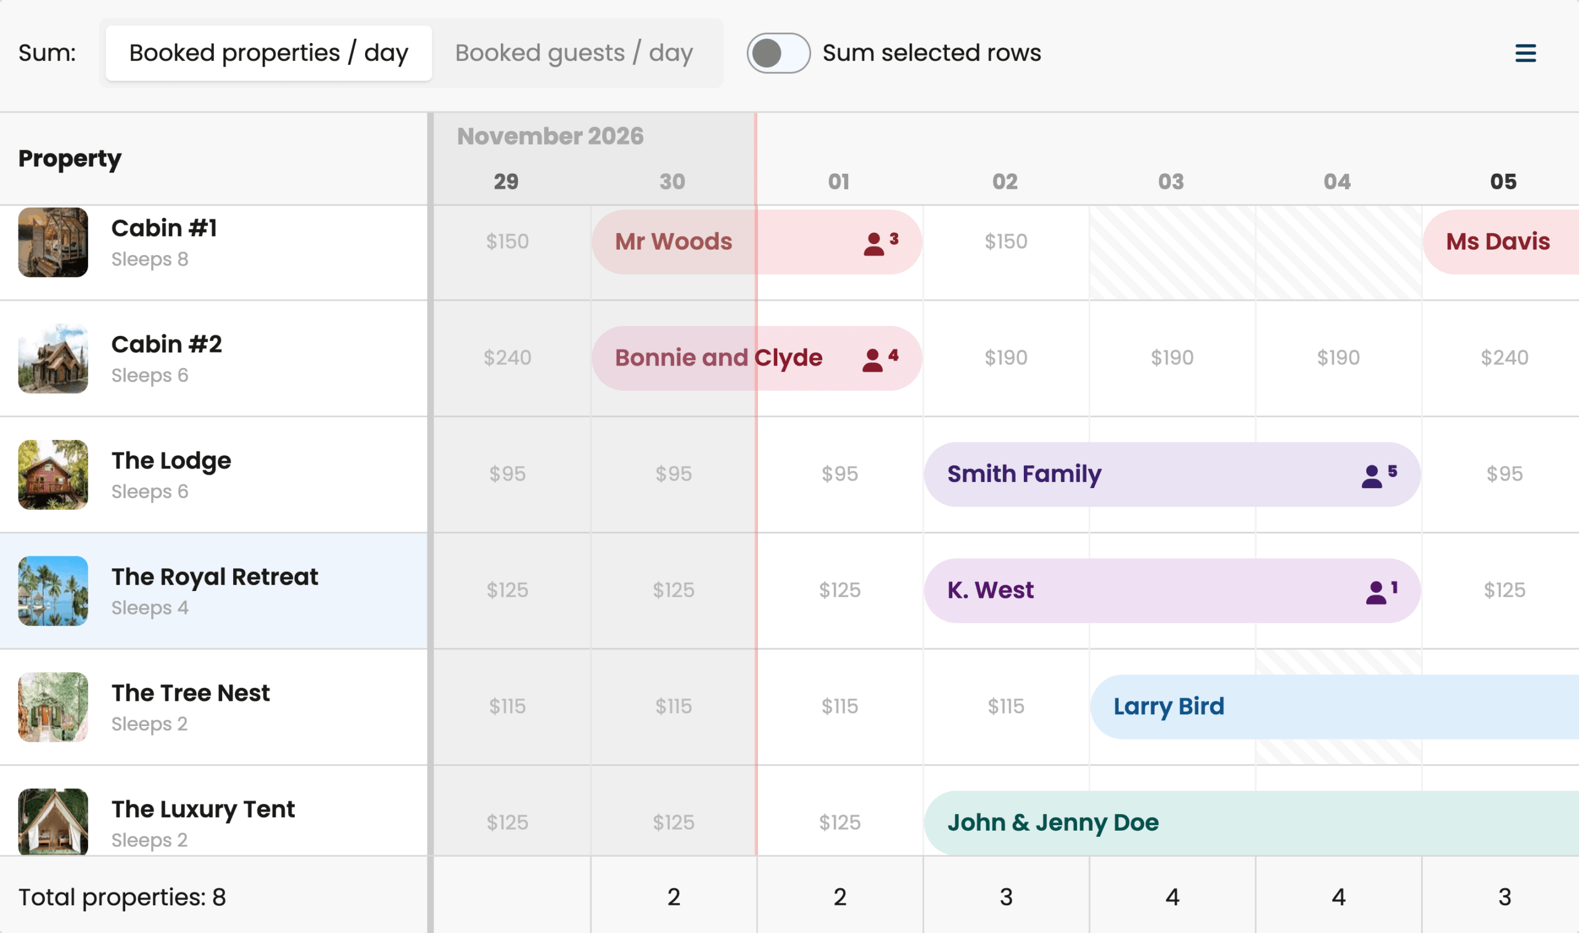
Task: Click $240 cell for Cabin #2 on day 29
Action: click(507, 358)
